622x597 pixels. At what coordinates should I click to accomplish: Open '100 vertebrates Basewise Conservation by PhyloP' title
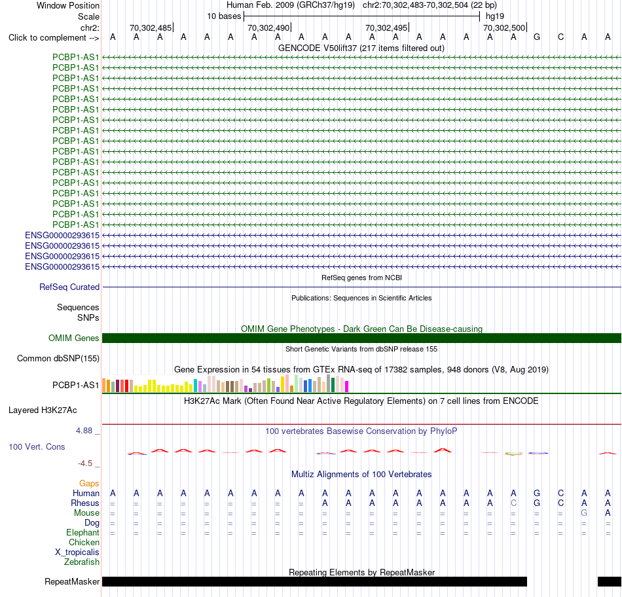(361, 431)
